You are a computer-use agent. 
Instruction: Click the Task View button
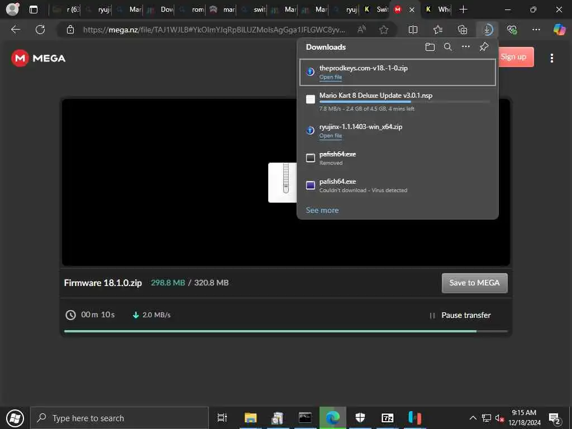point(222,418)
